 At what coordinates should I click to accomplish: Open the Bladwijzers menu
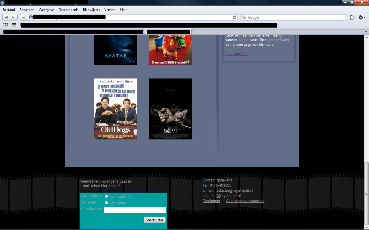[x=91, y=10]
